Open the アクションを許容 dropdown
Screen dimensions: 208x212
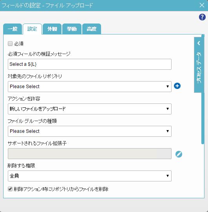90,109
